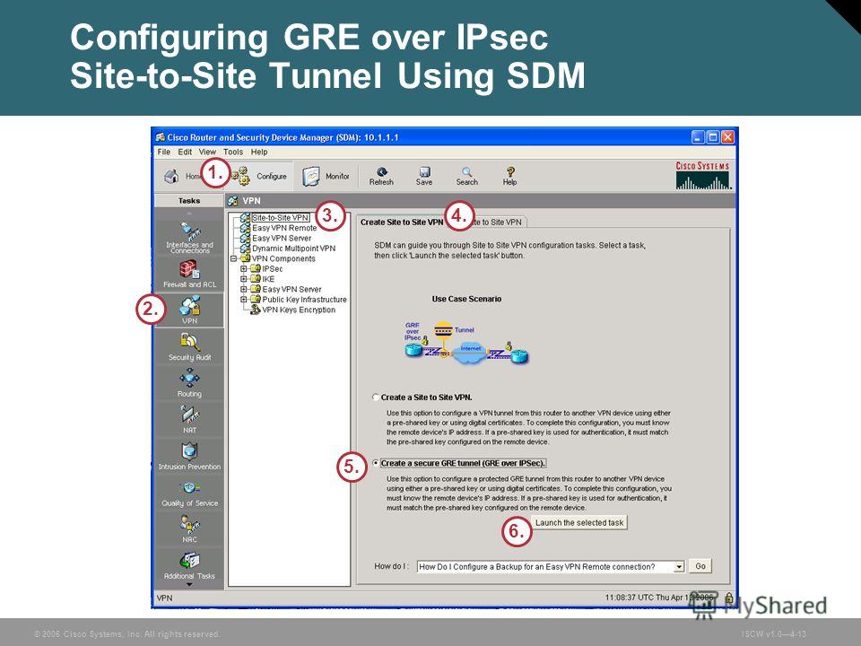Open the File menu

click(x=163, y=153)
